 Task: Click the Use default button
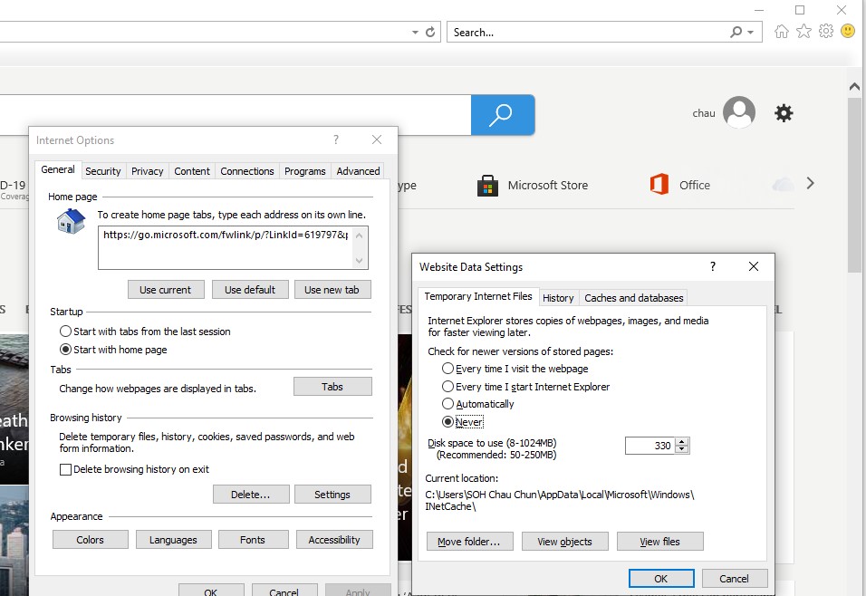coord(250,290)
